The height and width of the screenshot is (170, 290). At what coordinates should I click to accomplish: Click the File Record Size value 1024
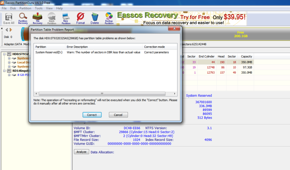click(x=137, y=140)
